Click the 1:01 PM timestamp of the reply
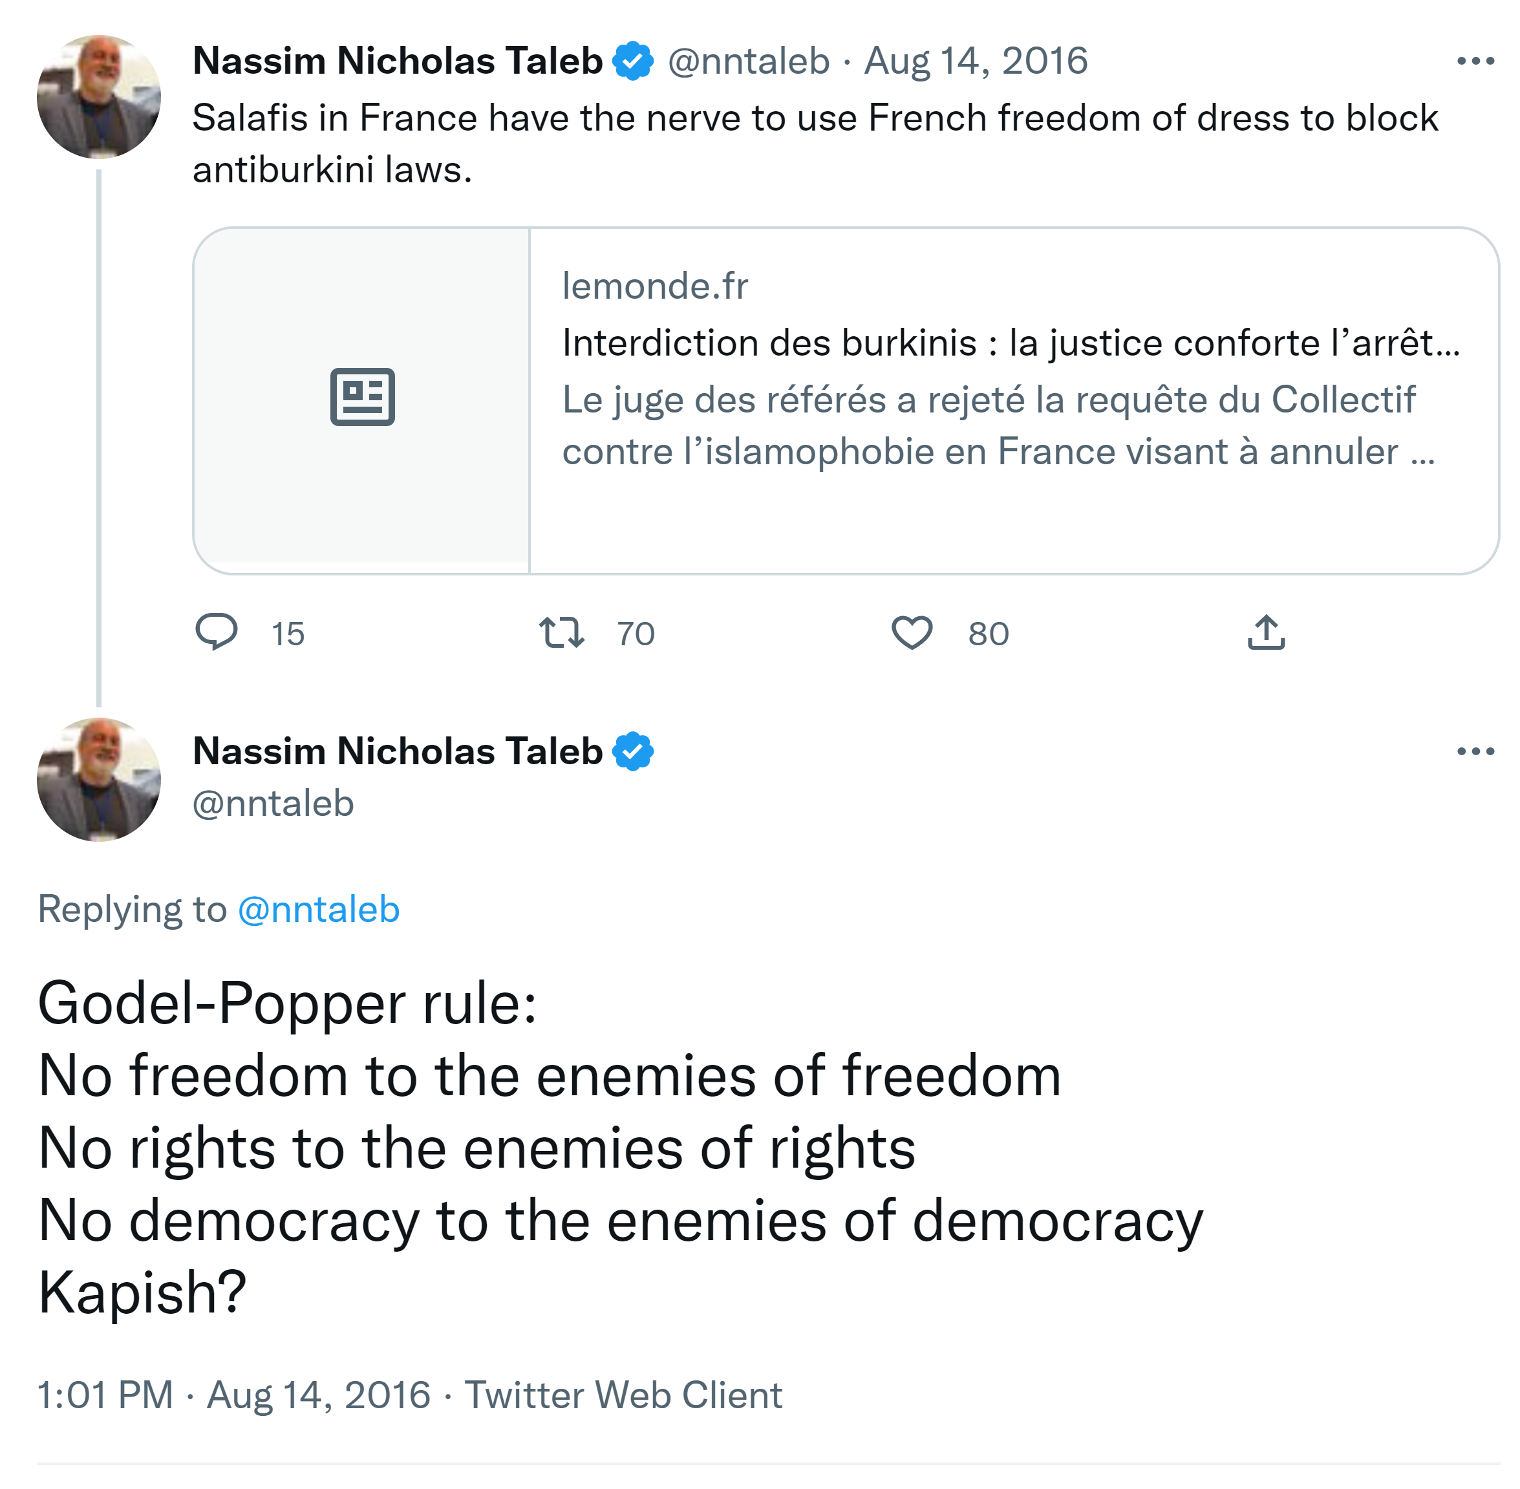This screenshot has height=1489, width=1520. pos(105,1395)
